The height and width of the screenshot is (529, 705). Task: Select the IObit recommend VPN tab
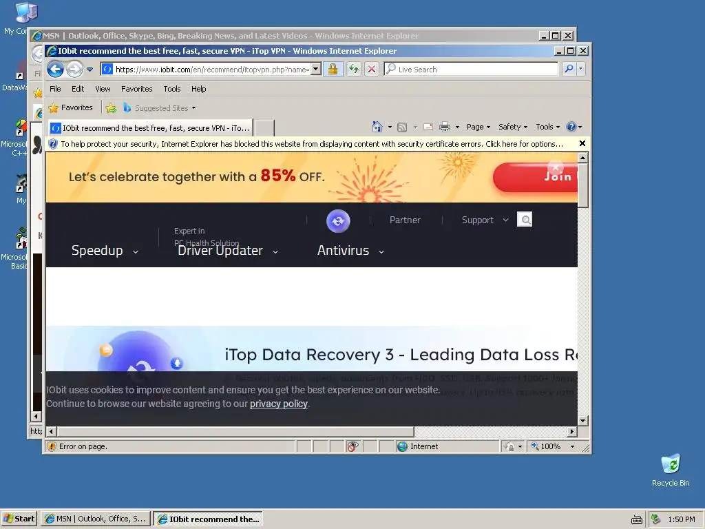(x=150, y=128)
